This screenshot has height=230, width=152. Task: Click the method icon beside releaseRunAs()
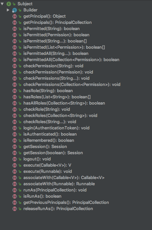(15, 209)
